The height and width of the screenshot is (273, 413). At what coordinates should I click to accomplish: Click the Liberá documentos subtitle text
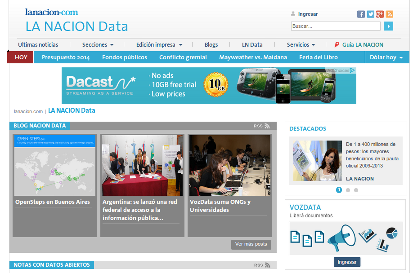(x=311, y=216)
